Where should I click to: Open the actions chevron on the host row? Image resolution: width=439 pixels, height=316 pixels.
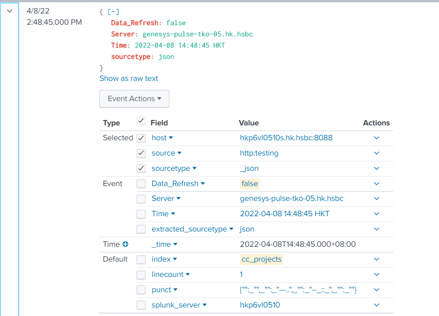tap(377, 138)
